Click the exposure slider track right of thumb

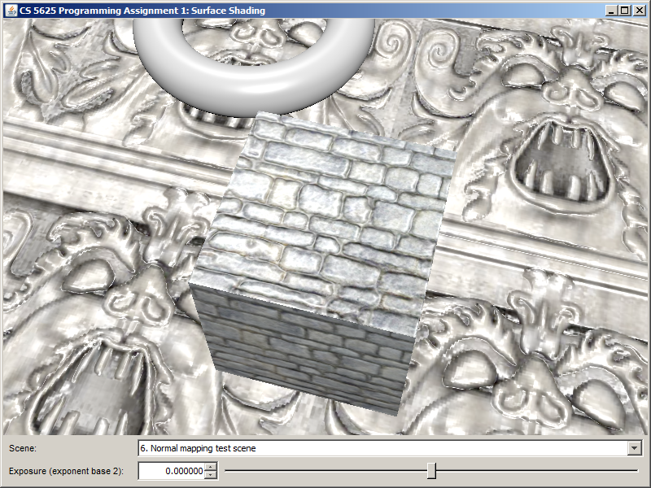pos(537,470)
